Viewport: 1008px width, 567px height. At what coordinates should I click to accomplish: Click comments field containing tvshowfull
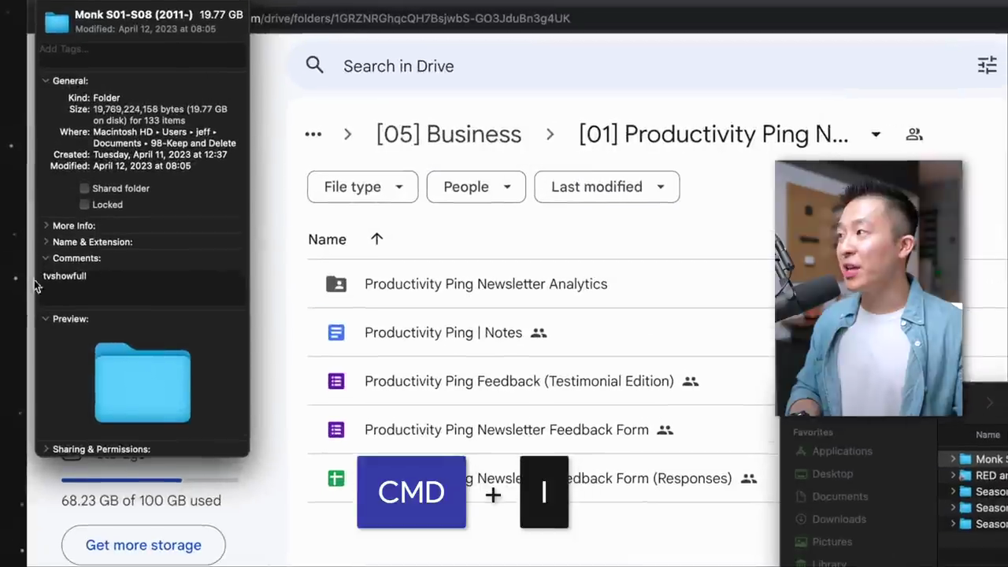pos(142,287)
